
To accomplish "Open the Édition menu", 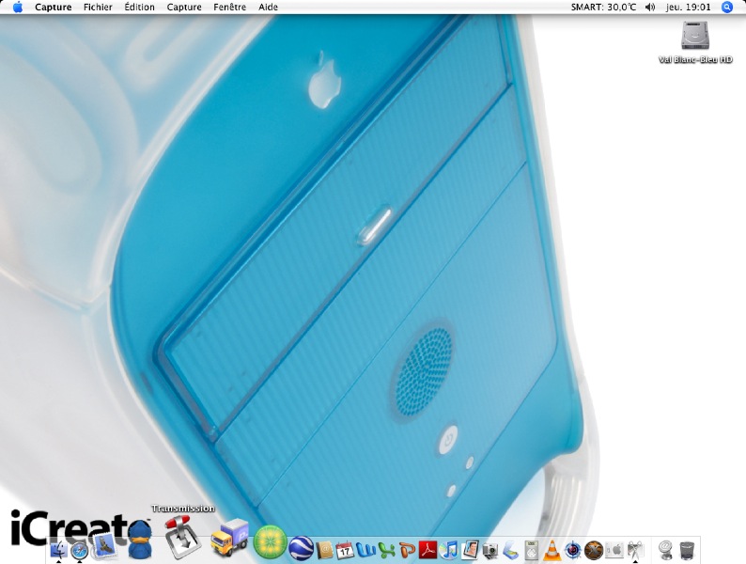I will [x=139, y=8].
